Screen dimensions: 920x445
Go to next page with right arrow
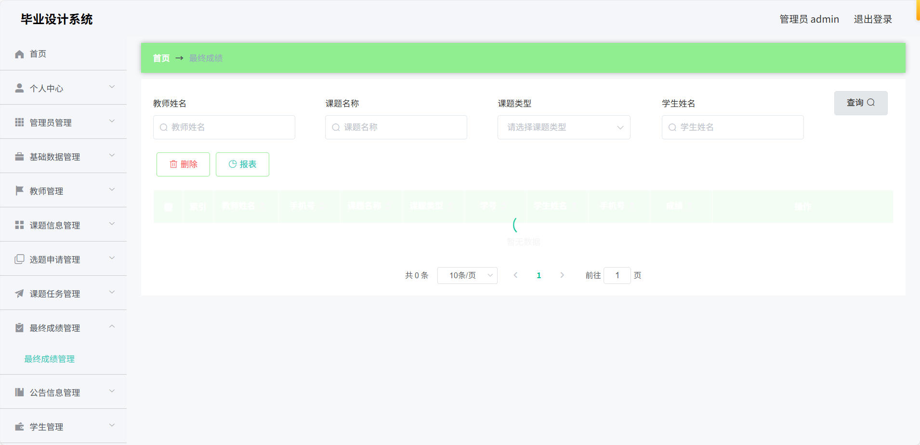point(562,275)
